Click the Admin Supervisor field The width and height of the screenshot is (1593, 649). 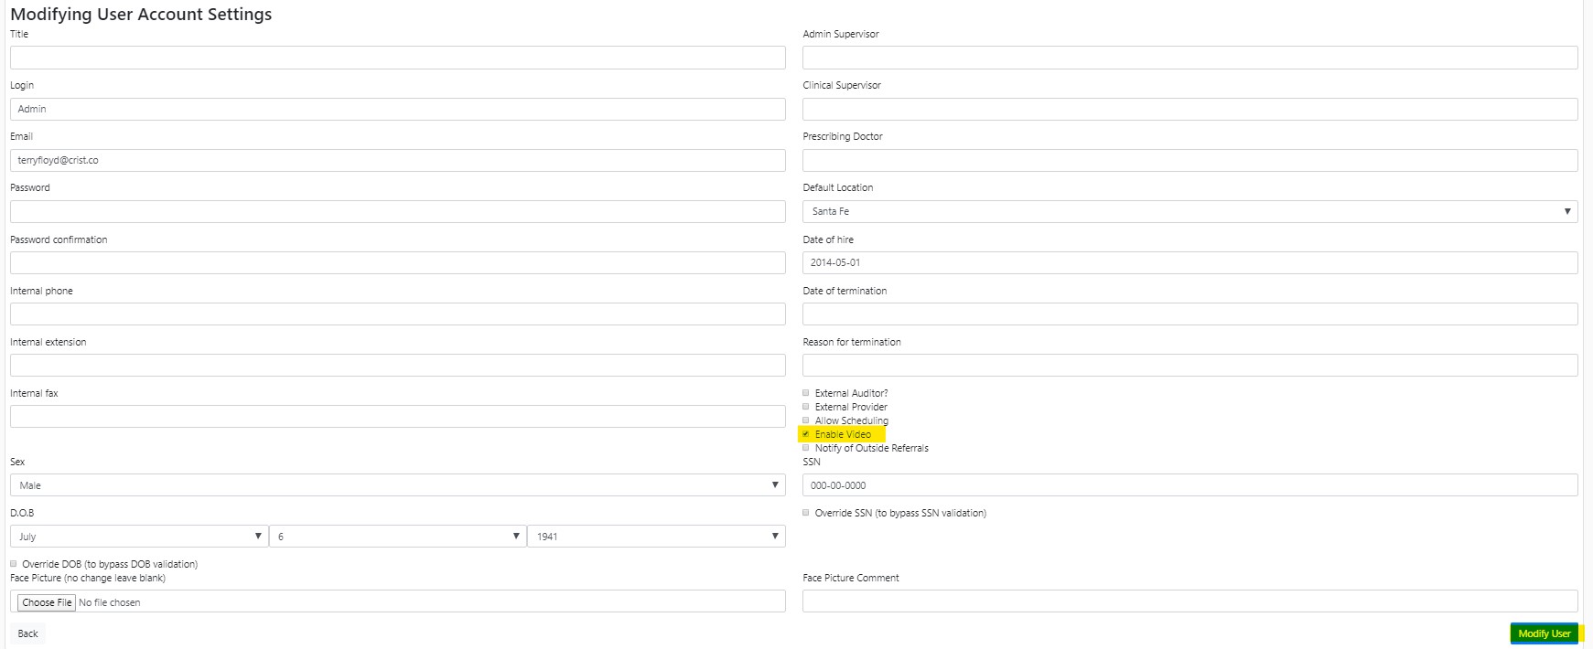[x=1189, y=58]
